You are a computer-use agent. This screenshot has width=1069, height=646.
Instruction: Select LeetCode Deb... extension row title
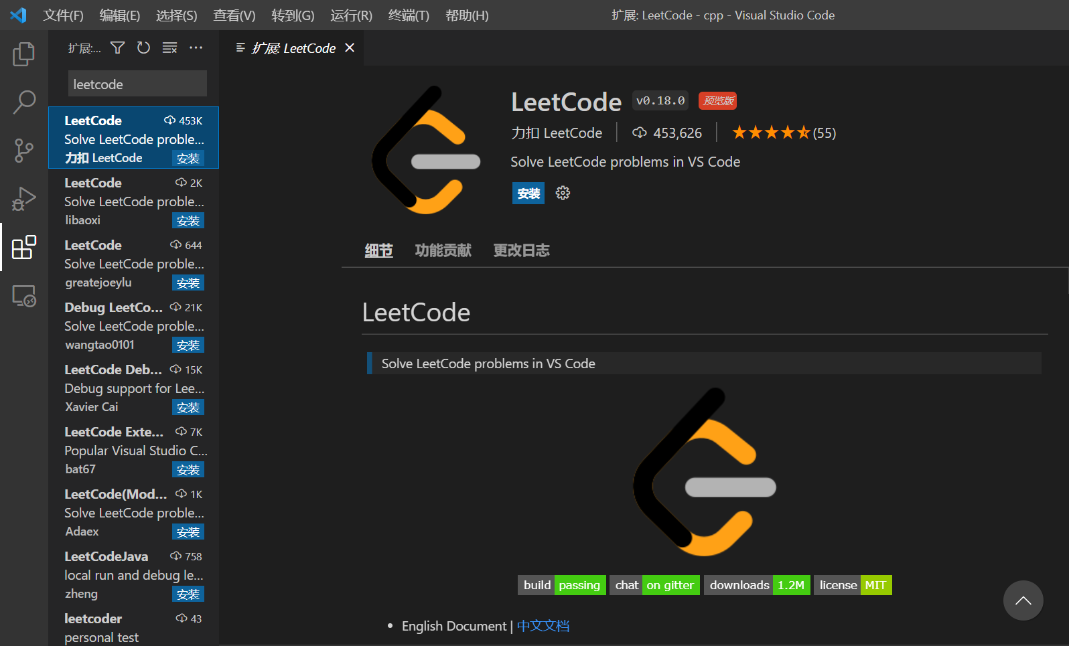[113, 370]
